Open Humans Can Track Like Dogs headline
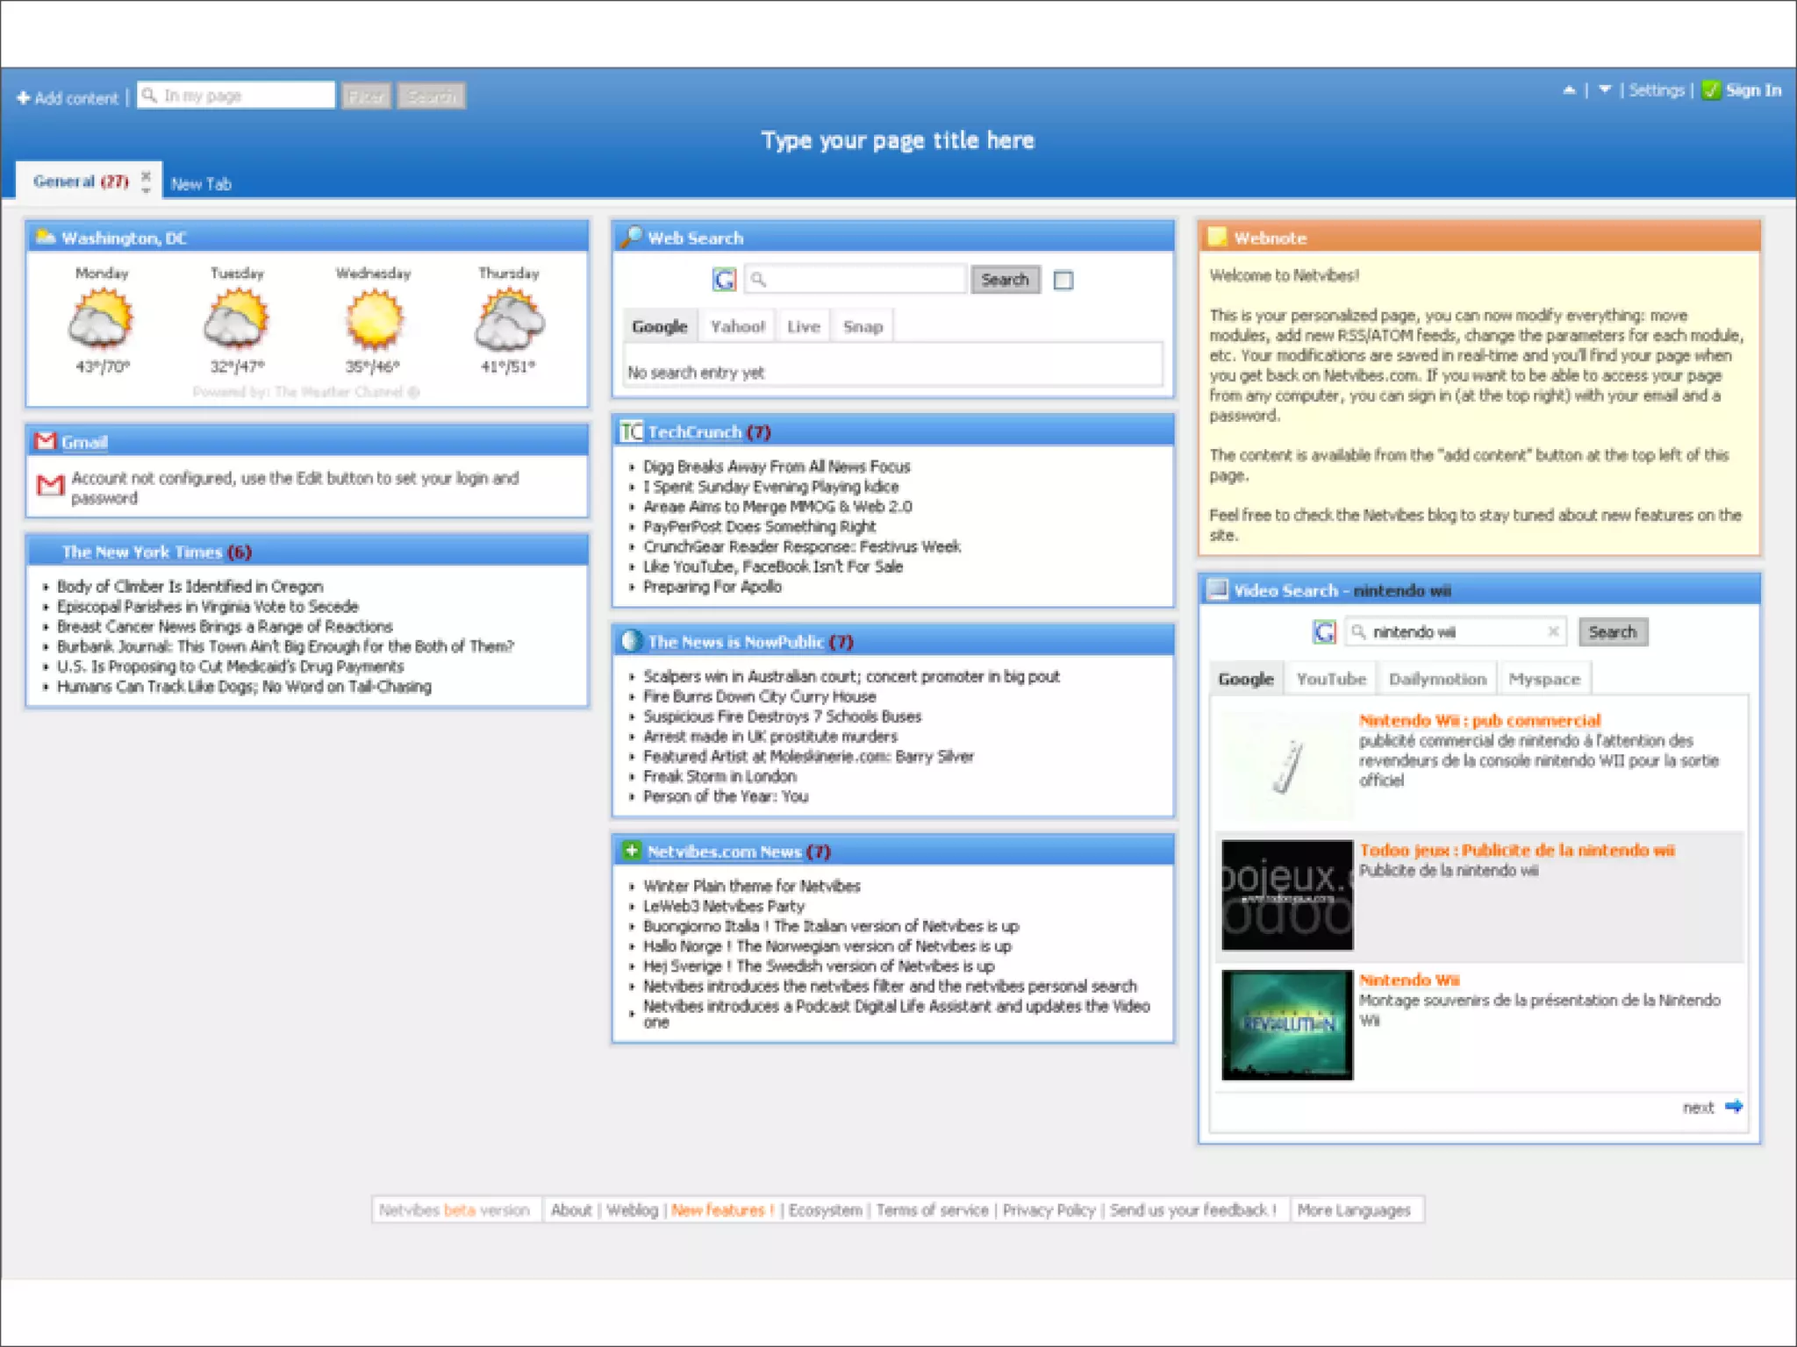This screenshot has width=1797, height=1347. [x=244, y=686]
